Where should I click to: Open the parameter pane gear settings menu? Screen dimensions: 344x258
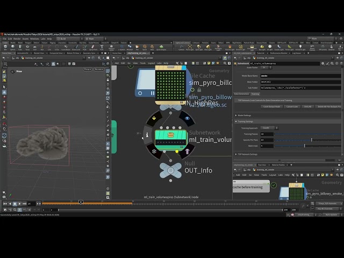322,63
